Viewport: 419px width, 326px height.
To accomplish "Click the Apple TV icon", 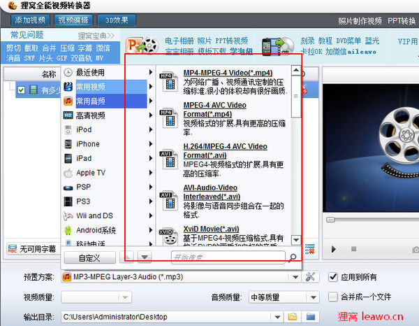I will click(68, 173).
